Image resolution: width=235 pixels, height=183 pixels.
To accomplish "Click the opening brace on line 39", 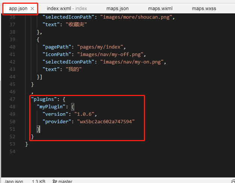I will tap(38, 40).
